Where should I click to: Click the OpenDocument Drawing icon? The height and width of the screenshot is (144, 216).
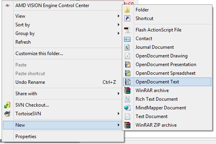pyautogui.click(x=127, y=56)
